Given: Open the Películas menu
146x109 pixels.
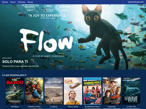Looking at the screenshot, I should (21, 2).
